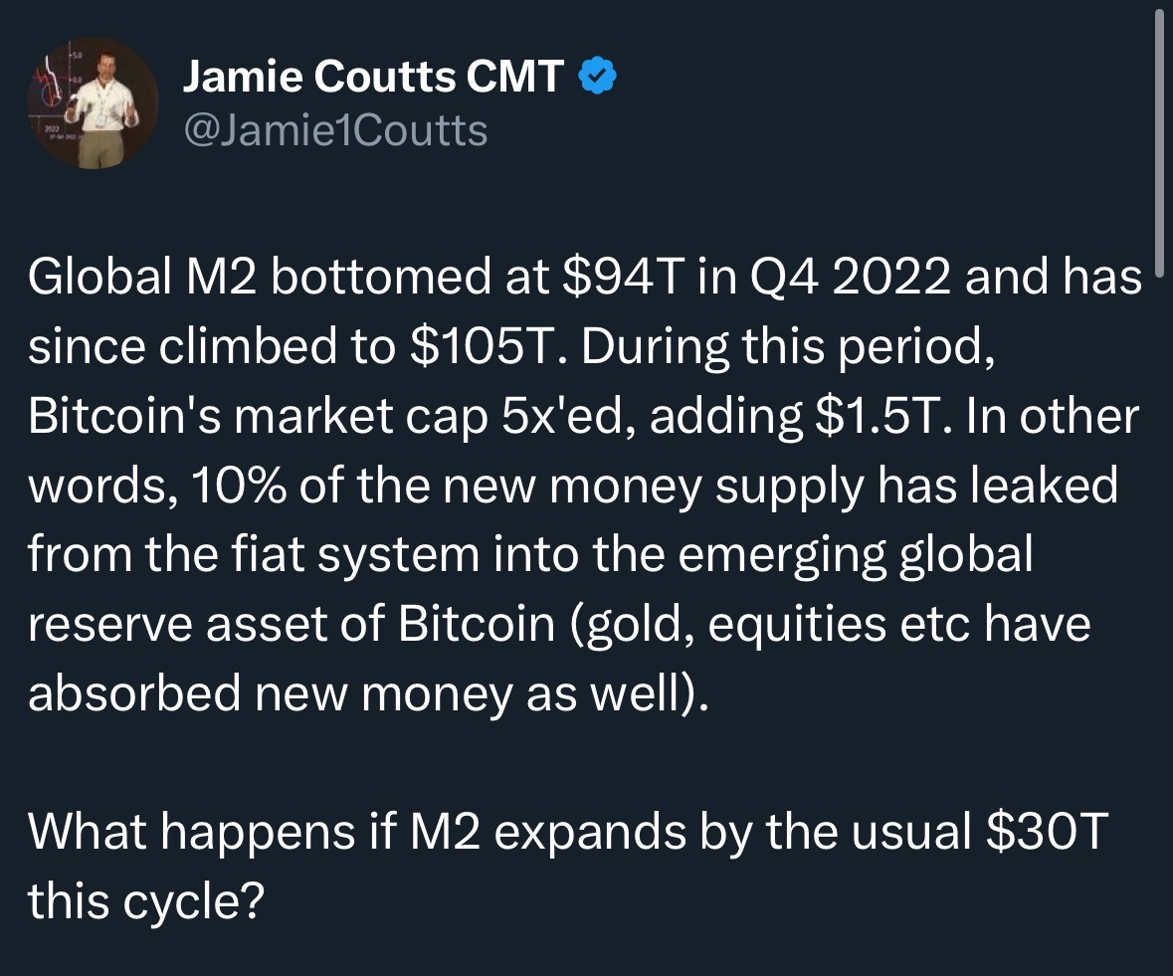
Task: Click the phrase "emerging global"
Action: click(869, 555)
